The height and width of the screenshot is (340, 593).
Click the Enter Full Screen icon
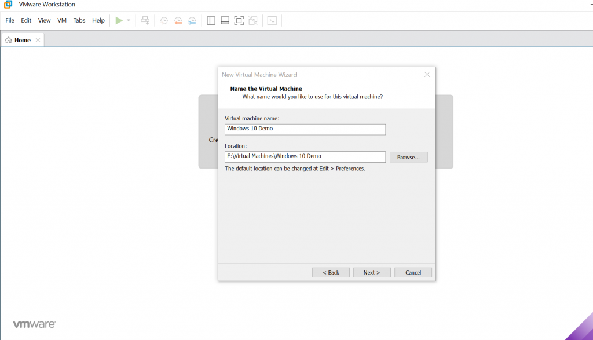(239, 20)
